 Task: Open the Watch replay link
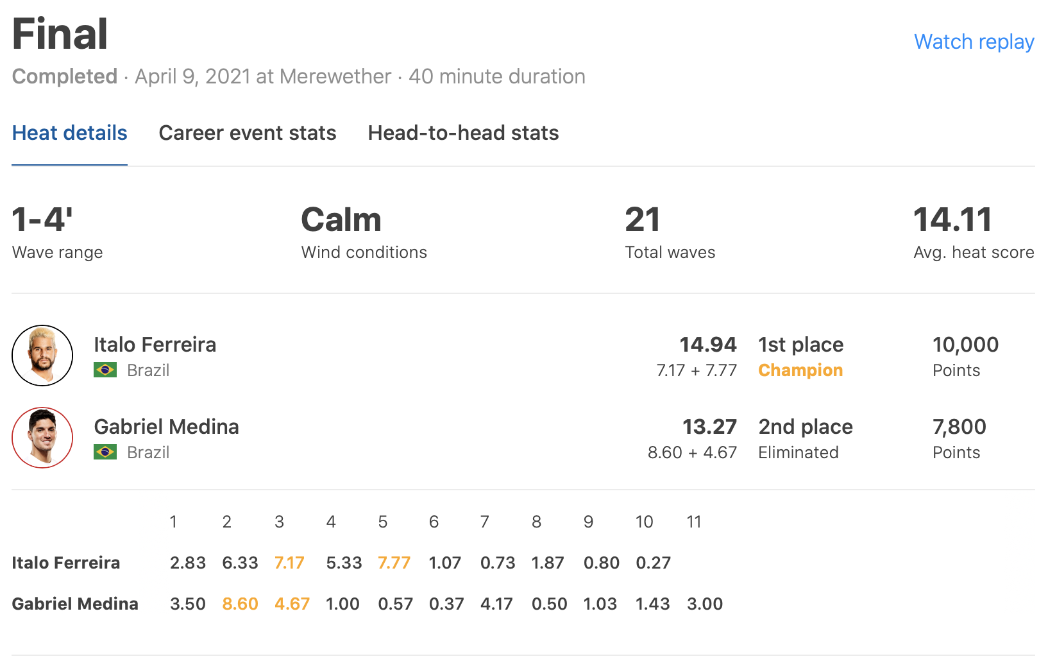(x=974, y=42)
